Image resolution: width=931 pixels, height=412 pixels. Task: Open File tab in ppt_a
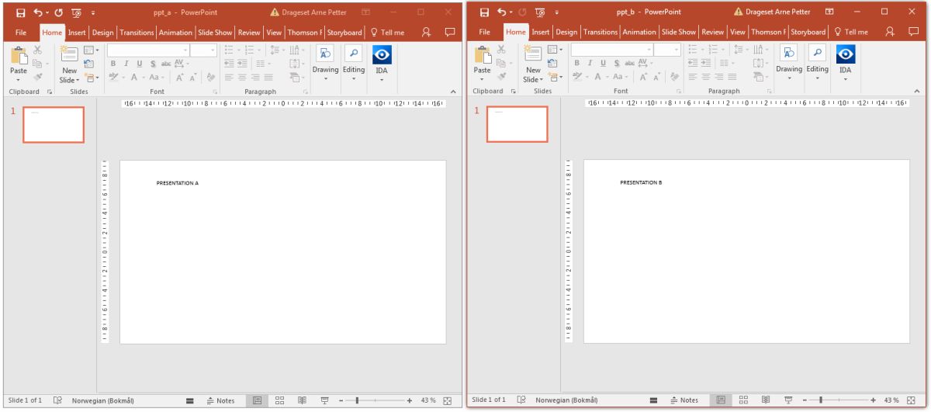21,32
